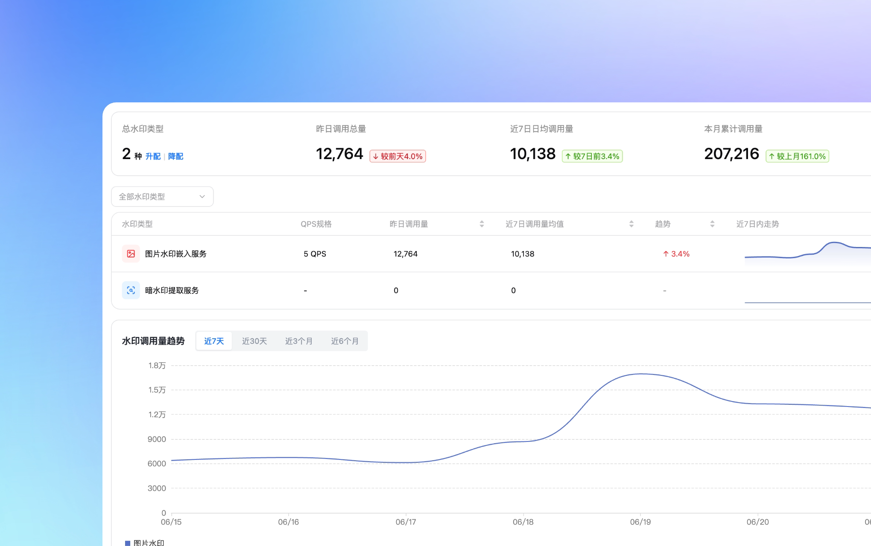Click the 升配 link
The width and height of the screenshot is (871, 546).
click(x=153, y=157)
